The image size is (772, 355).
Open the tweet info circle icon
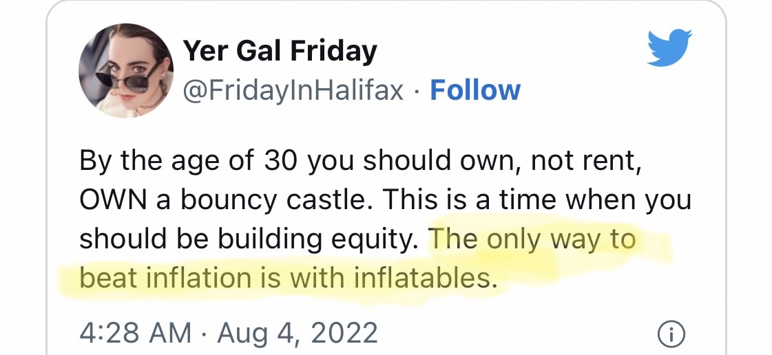pos(671,334)
